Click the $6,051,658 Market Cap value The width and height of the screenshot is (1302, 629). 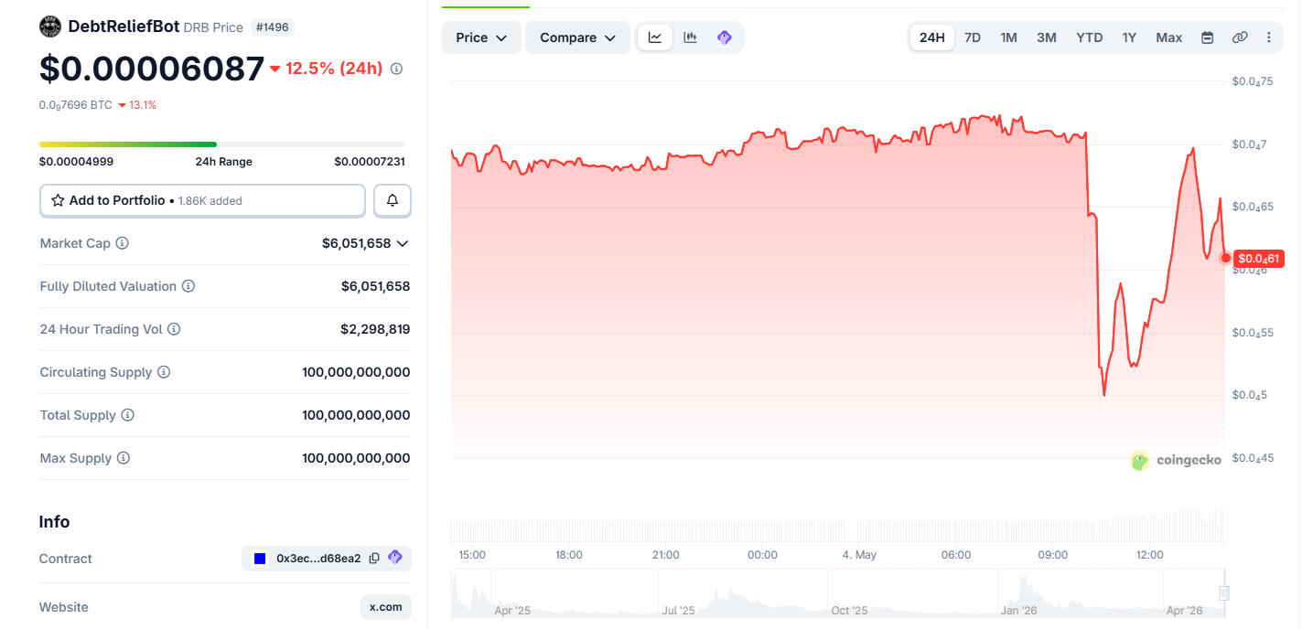pyautogui.click(x=356, y=243)
